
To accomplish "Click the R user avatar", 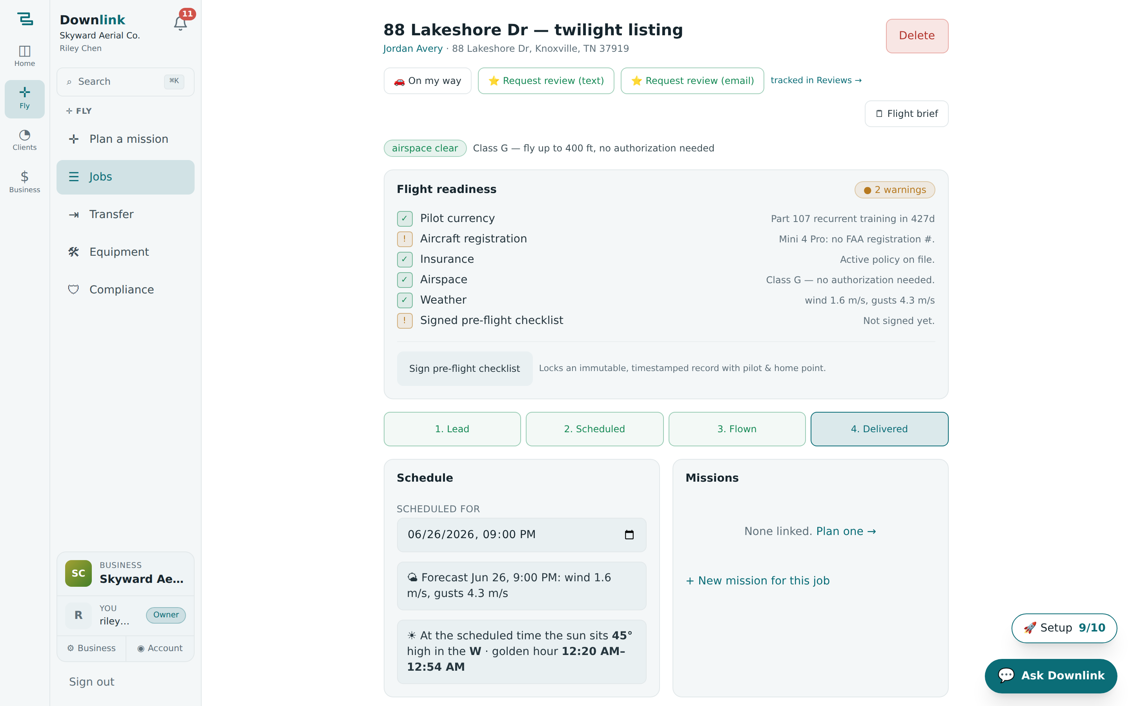I will (x=78, y=615).
